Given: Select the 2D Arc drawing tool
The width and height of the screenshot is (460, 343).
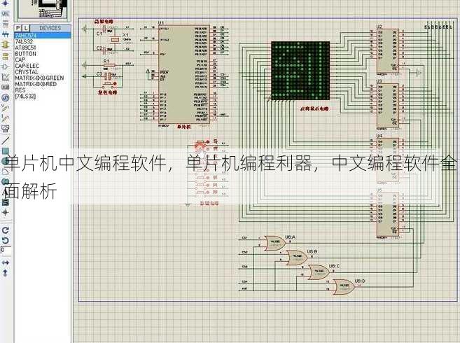Looking at the screenshot, I should 5,171.
